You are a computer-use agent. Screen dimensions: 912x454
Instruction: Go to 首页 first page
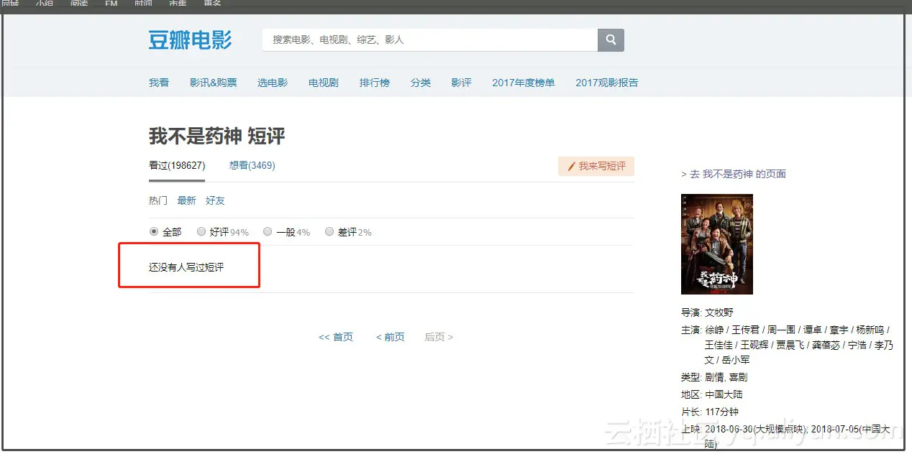coord(336,337)
